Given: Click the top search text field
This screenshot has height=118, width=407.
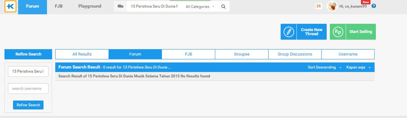Looking at the screenshot, I should pos(154,6).
